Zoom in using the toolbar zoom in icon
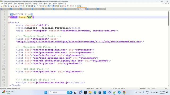 pyautogui.click(x=37, y=6)
